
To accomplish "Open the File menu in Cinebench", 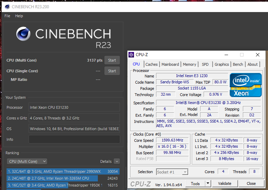I will pos(7,16).
